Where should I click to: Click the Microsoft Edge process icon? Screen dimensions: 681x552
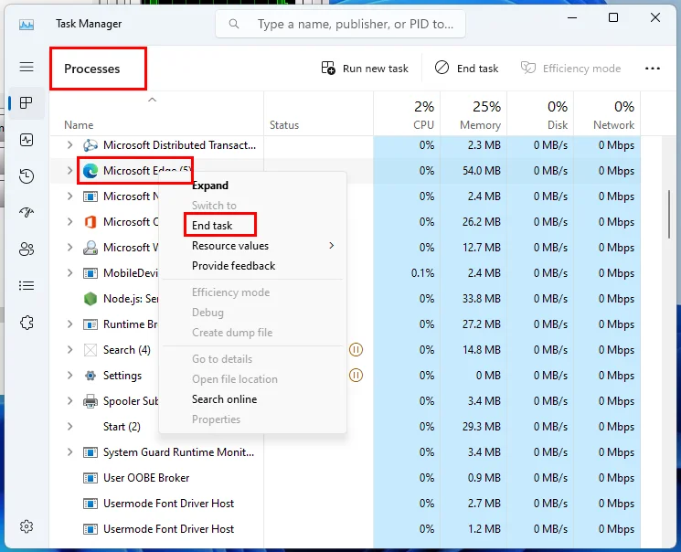click(90, 171)
